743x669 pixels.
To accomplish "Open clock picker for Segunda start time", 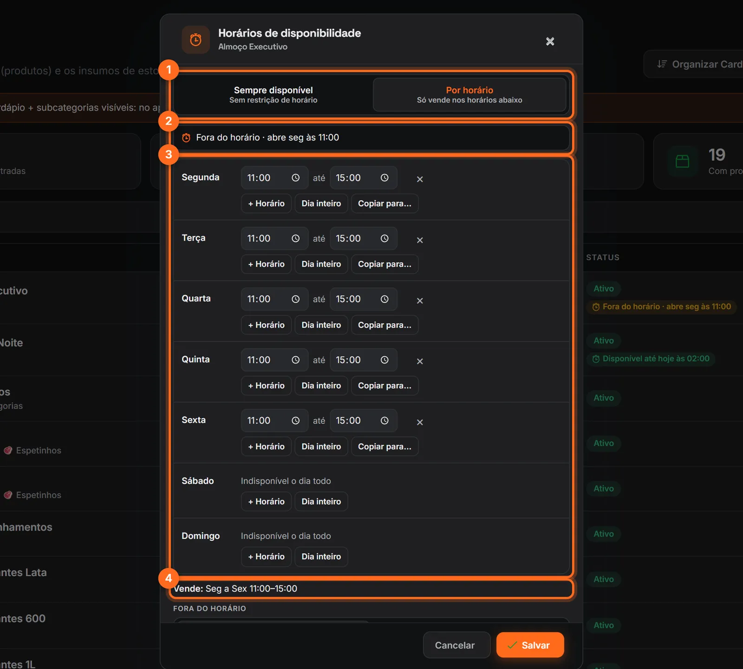I will click(295, 178).
